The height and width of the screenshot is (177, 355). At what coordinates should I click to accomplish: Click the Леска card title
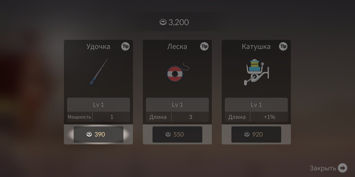(177, 47)
